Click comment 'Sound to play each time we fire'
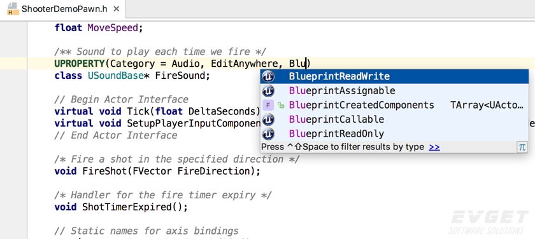The image size is (535, 239). (160, 51)
